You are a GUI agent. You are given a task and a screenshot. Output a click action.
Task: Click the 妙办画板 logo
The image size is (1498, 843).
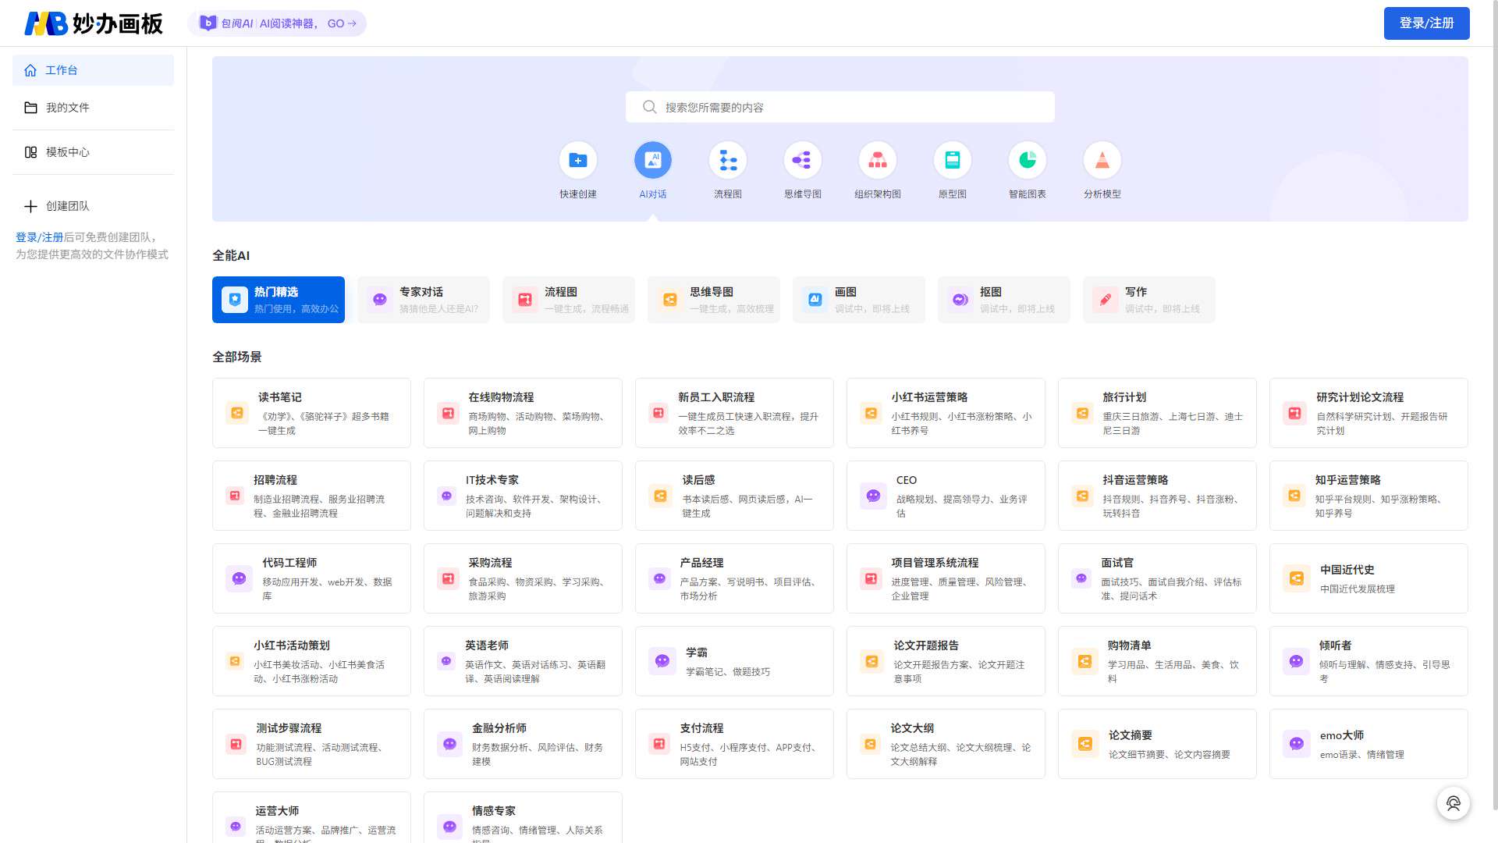pyautogui.click(x=94, y=23)
